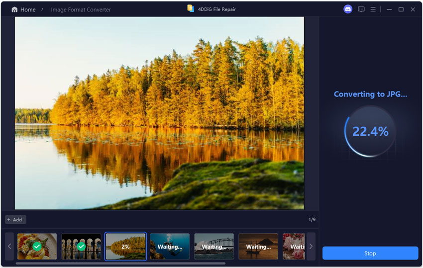The height and width of the screenshot is (268, 423).
Task: Click the large autumn forest preview image
Action: 159,113
